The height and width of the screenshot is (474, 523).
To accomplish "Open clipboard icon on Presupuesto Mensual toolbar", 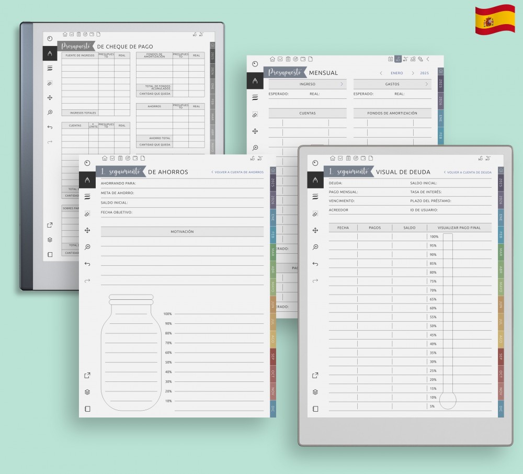I will point(288,59).
